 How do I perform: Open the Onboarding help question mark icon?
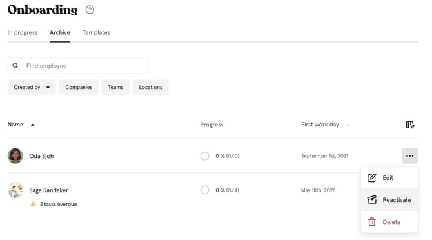pyautogui.click(x=90, y=10)
